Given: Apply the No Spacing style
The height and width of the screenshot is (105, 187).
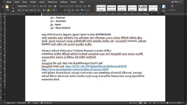Looking at the screenshot, I should click(x=112, y=8).
